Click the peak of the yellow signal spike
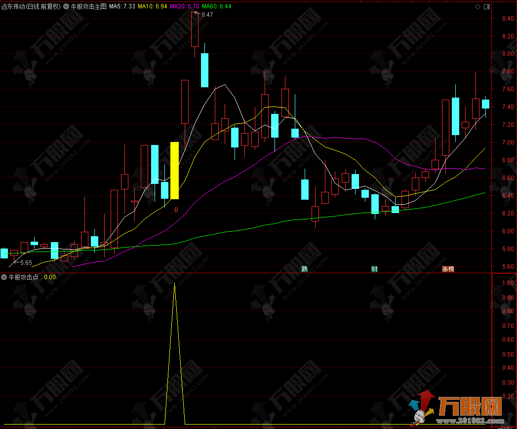Screen dimensions: 517x429 tap(174, 284)
